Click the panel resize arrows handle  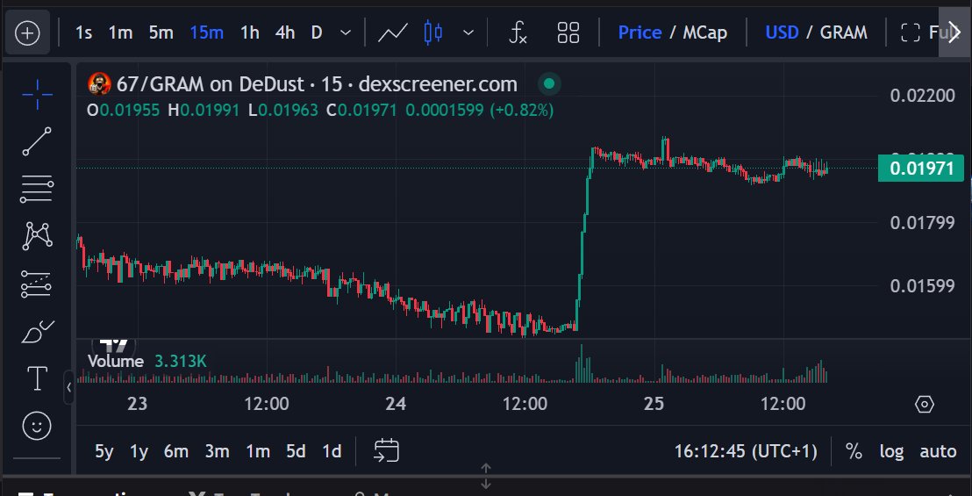click(486, 476)
